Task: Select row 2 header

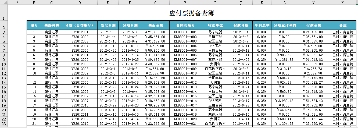Action: [4, 27]
